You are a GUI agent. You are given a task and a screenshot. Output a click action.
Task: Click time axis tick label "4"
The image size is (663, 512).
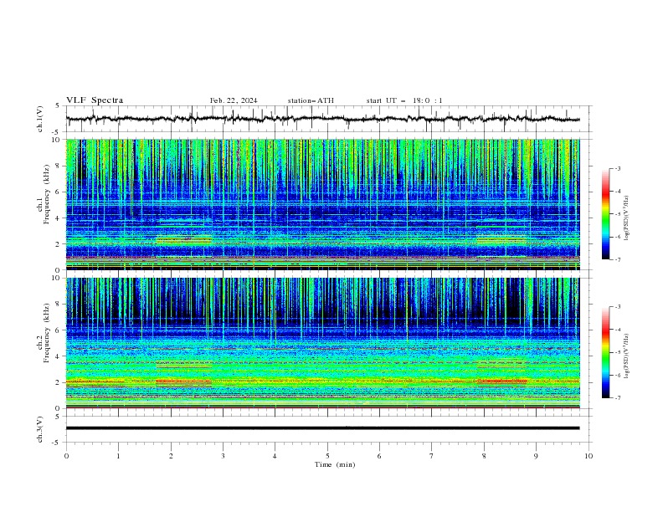(x=275, y=456)
